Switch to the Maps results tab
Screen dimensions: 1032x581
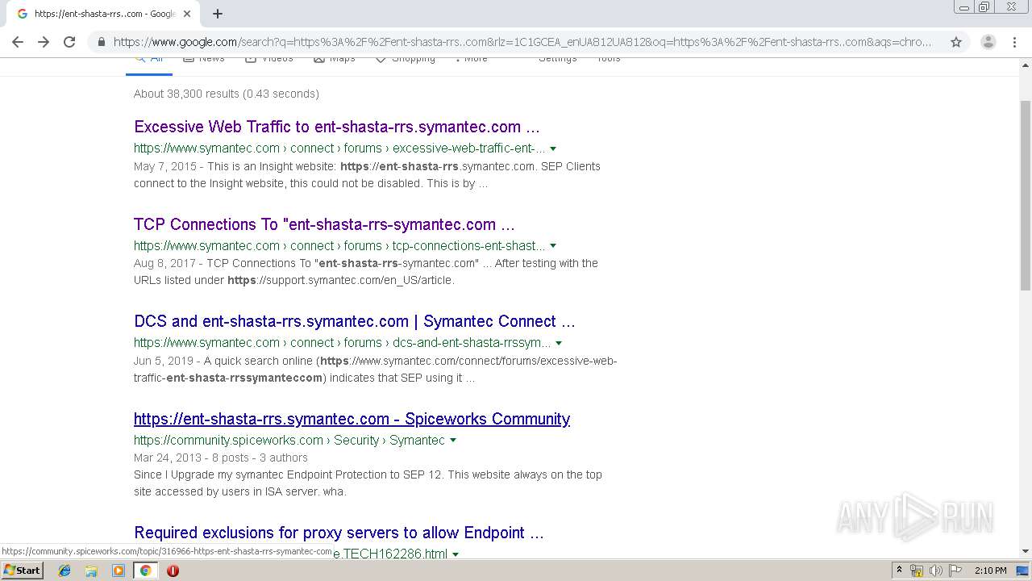pyautogui.click(x=335, y=60)
